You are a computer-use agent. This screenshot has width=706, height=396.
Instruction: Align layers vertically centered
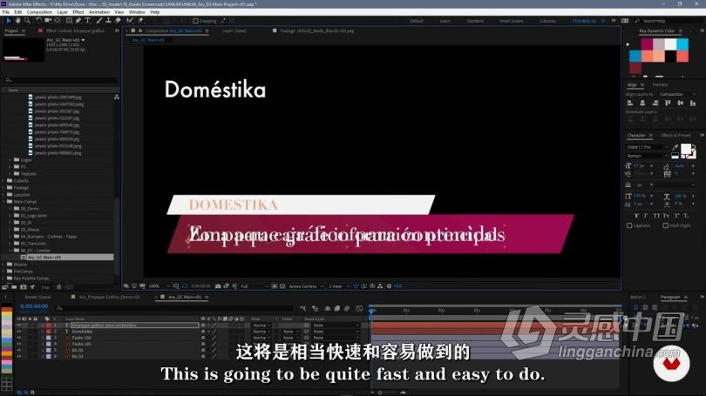tap(681, 103)
